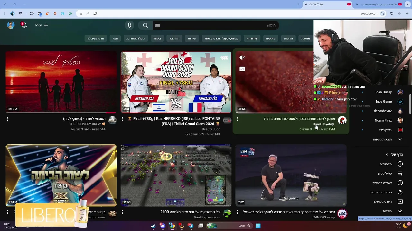Image resolution: width=412 pixels, height=231 pixels.
Task: Select the חיות בר category chip
Action: point(174,38)
